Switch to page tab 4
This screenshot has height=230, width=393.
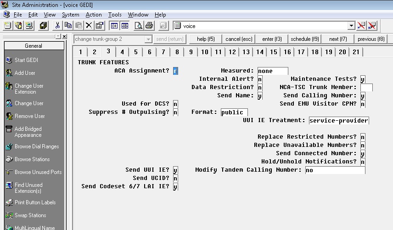[122, 52]
